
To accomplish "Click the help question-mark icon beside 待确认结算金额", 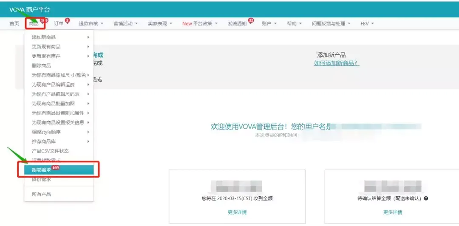I will coord(426,198).
